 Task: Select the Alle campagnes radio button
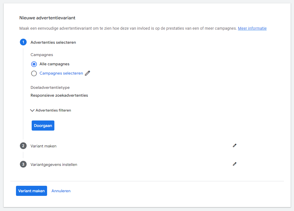[x=34, y=64]
